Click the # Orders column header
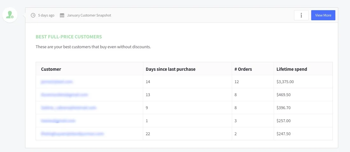Screen dimensions: 350x152 pos(243,69)
